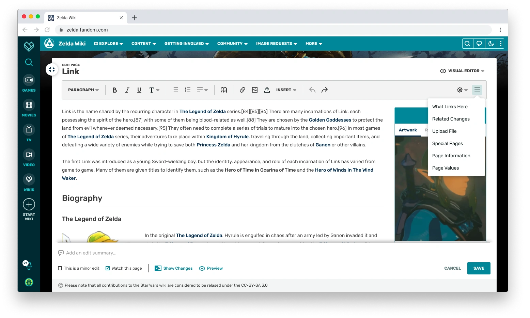Insert a link using chain icon
530x318 pixels.
(243, 90)
